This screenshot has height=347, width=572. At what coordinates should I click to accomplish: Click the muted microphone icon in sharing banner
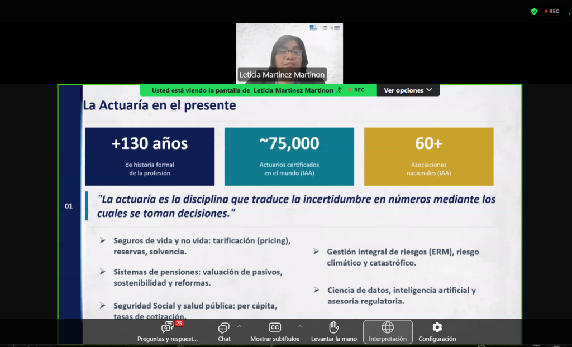[339, 90]
